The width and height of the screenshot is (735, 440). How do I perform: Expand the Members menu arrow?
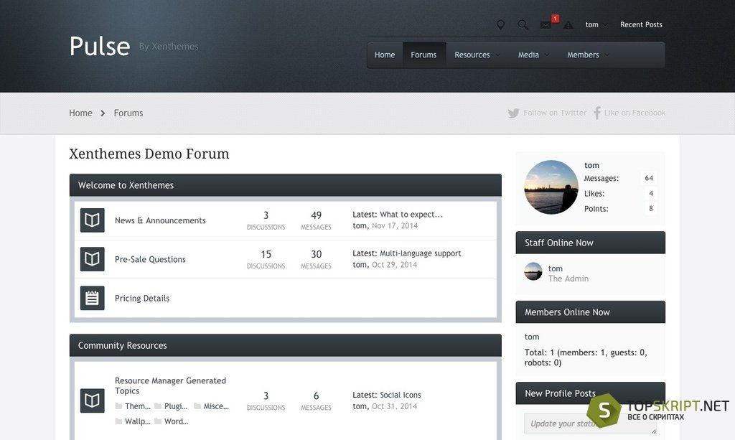point(607,55)
